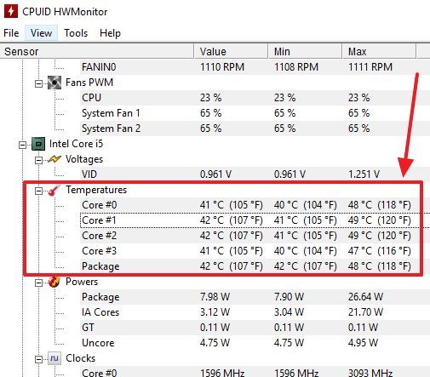Collapse the Intel Core i5 node
Screen dimensions: 430x377
pos(22,145)
